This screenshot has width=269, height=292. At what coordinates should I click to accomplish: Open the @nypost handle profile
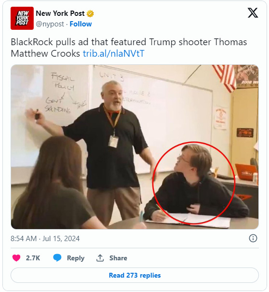tap(50, 24)
